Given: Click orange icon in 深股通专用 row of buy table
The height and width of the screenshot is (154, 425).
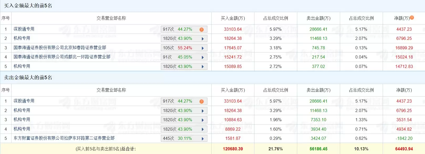Looking at the screenshot, I should pyautogui.click(x=202, y=29).
